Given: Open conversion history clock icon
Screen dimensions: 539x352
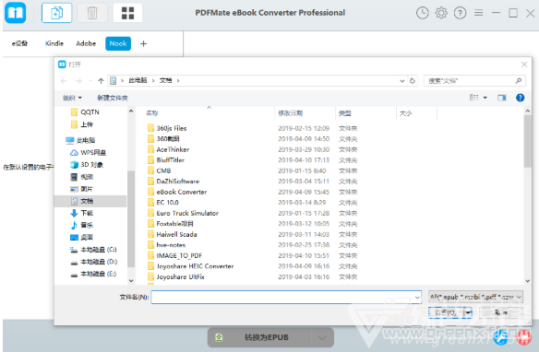Looking at the screenshot, I should [423, 13].
